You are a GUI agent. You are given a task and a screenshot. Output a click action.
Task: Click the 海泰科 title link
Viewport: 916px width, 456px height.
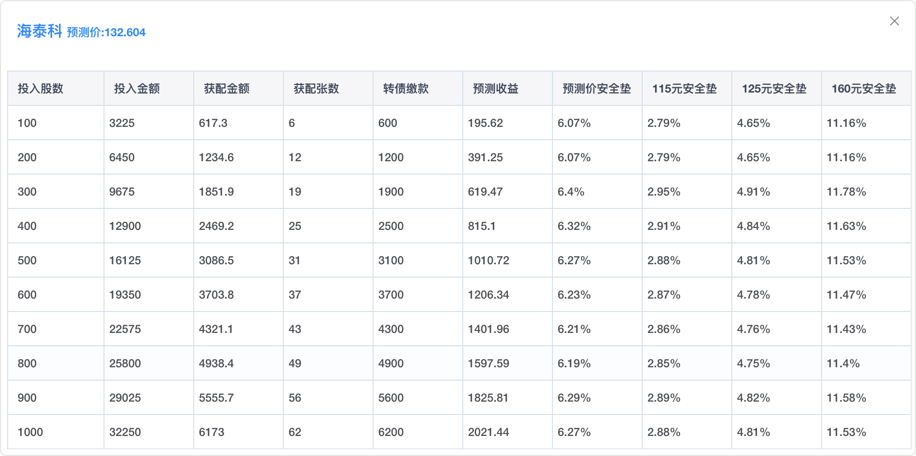(x=40, y=31)
